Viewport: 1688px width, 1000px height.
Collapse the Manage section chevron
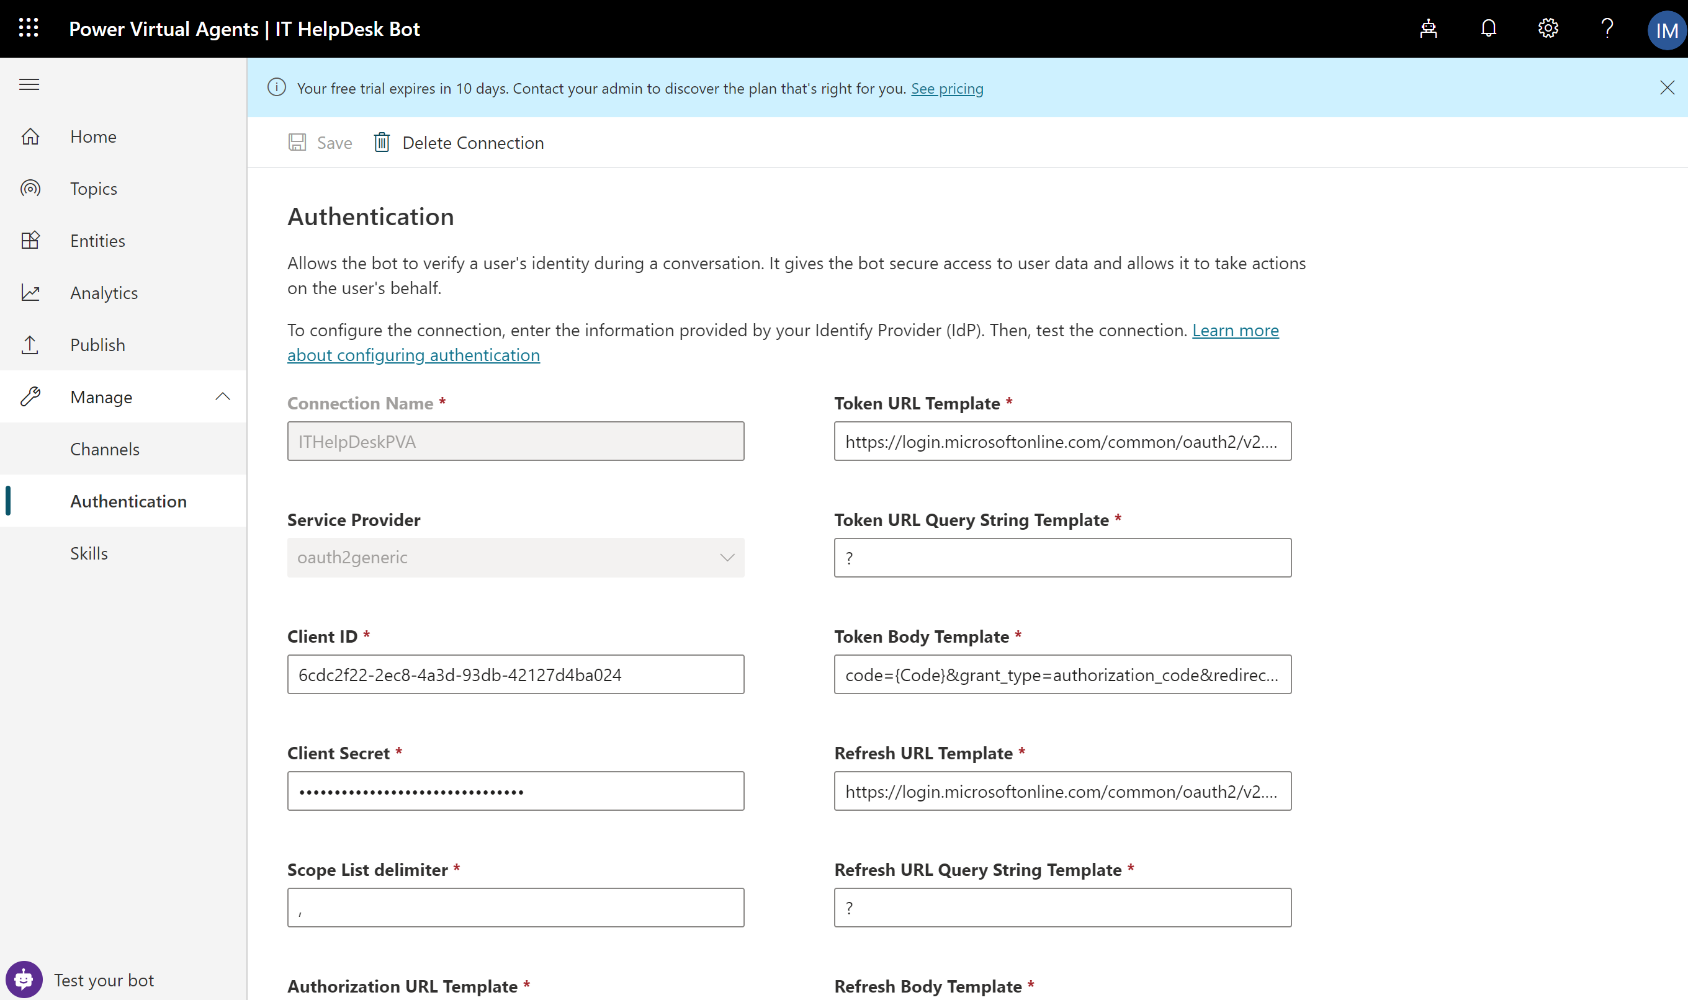coord(222,397)
